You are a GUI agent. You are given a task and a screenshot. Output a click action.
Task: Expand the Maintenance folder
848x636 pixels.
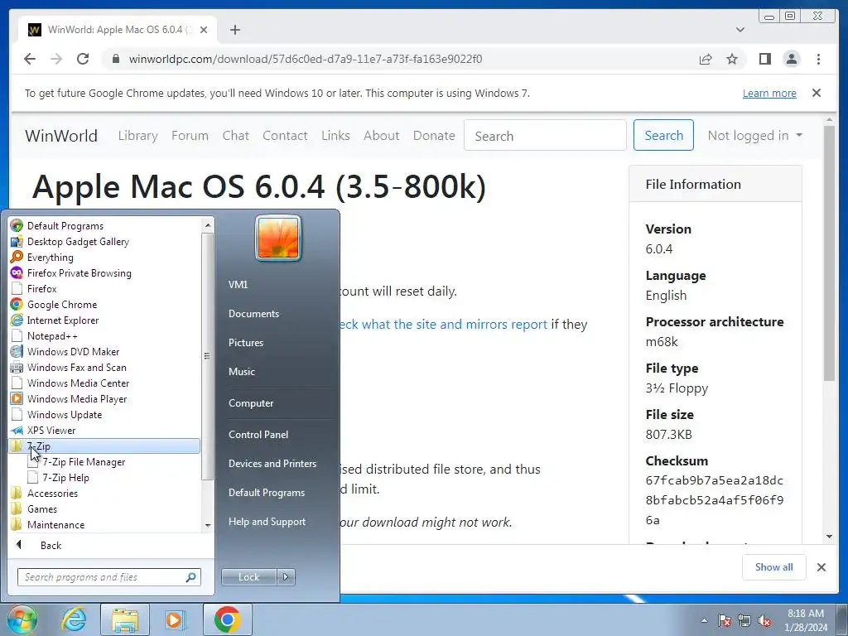click(x=55, y=524)
